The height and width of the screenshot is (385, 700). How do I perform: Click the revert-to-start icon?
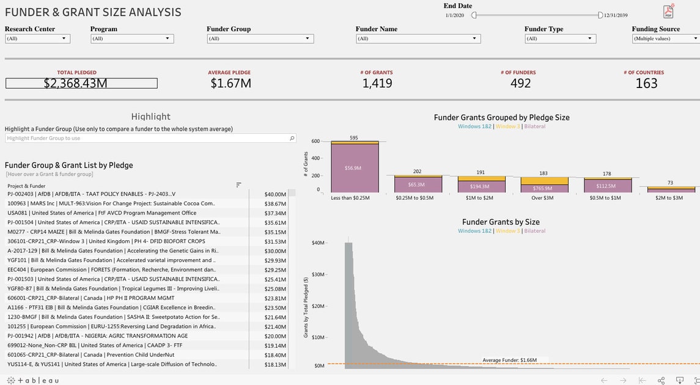[x=642, y=380]
